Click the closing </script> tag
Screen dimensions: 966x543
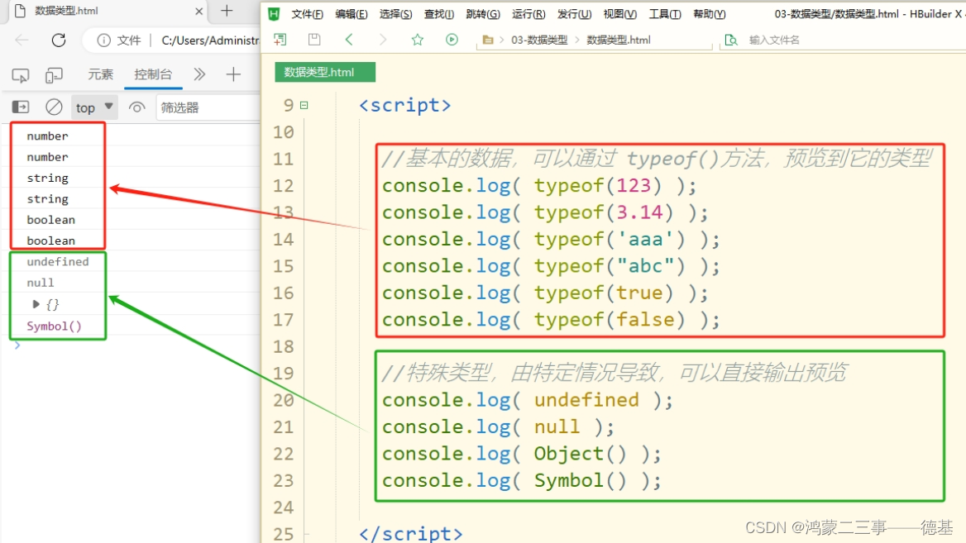[410, 533]
